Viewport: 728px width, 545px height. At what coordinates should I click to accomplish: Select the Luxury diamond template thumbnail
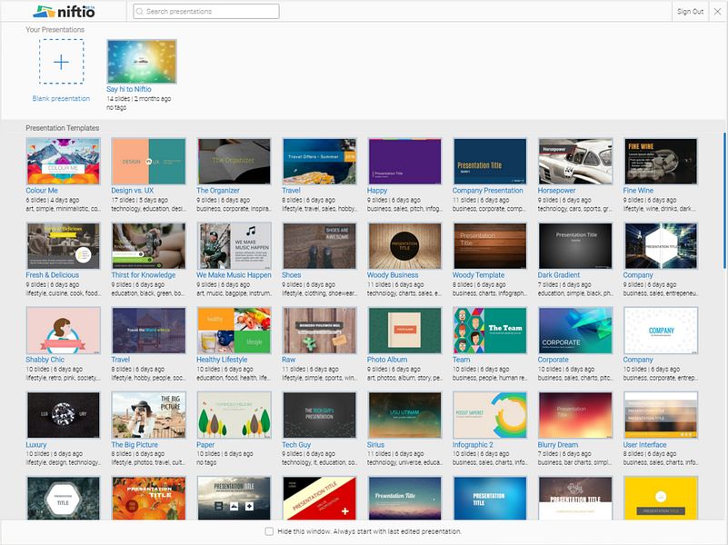63,415
